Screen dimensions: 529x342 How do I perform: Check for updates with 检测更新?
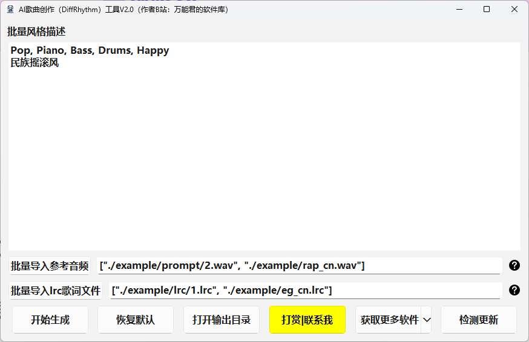(x=479, y=320)
